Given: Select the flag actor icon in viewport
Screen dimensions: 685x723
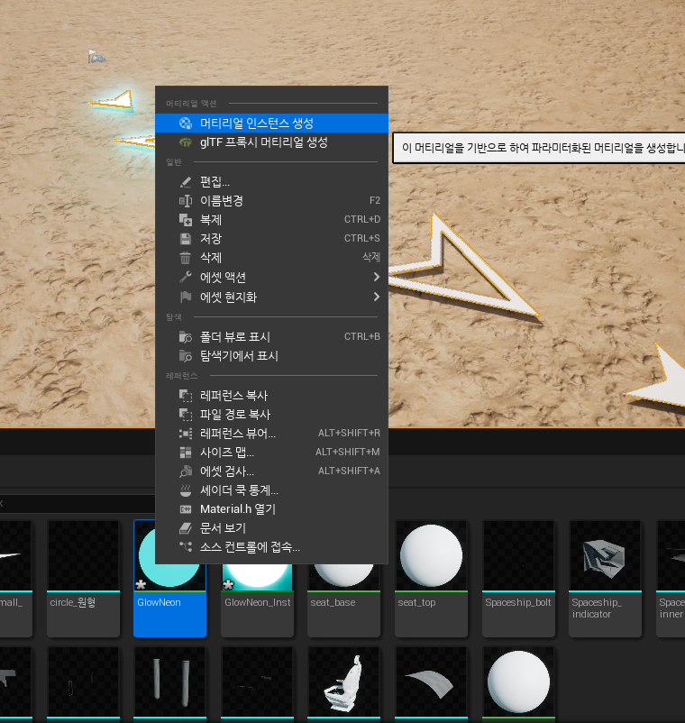Looking at the screenshot, I should (x=96, y=57).
